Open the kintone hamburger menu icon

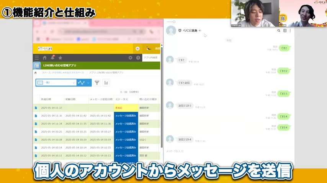click(x=37, y=58)
